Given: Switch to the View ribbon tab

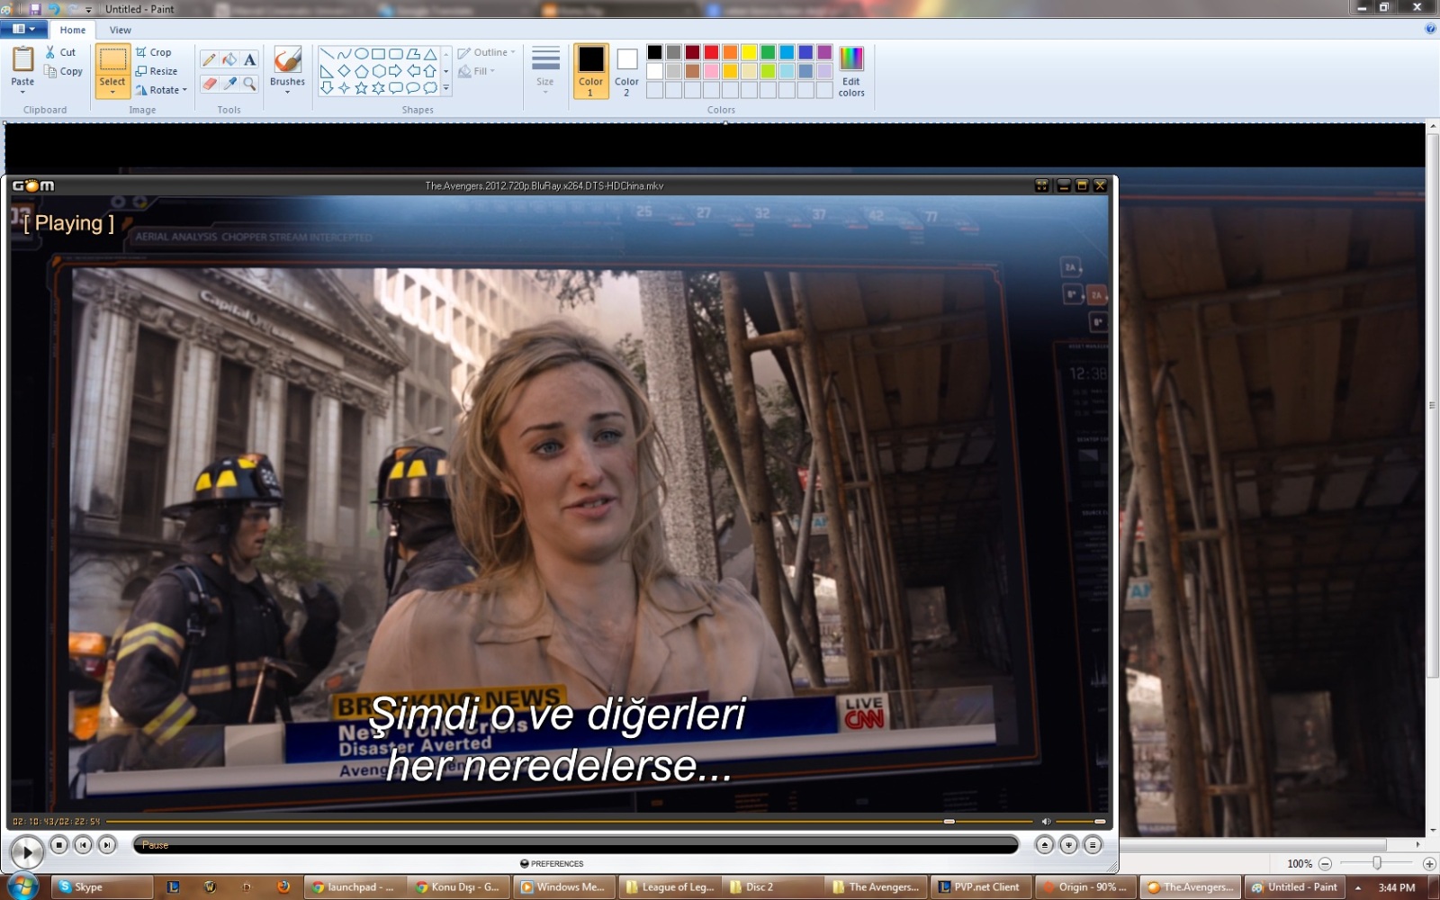Looking at the screenshot, I should (x=121, y=30).
